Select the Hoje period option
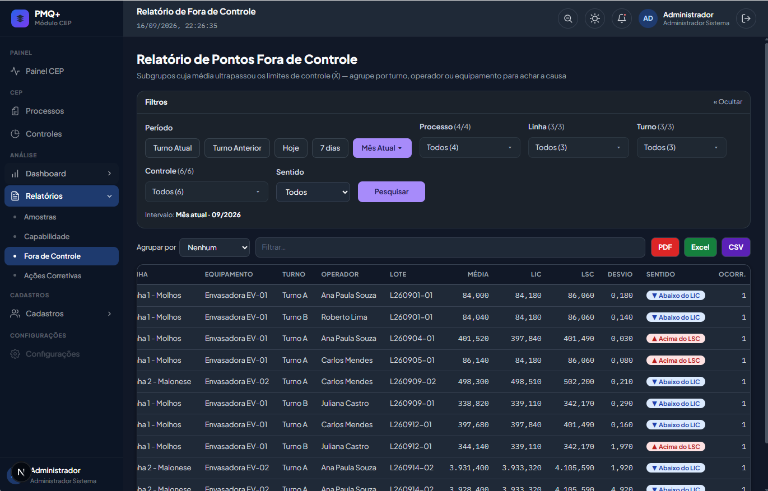Image resolution: width=768 pixels, height=491 pixels. click(291, 148)
